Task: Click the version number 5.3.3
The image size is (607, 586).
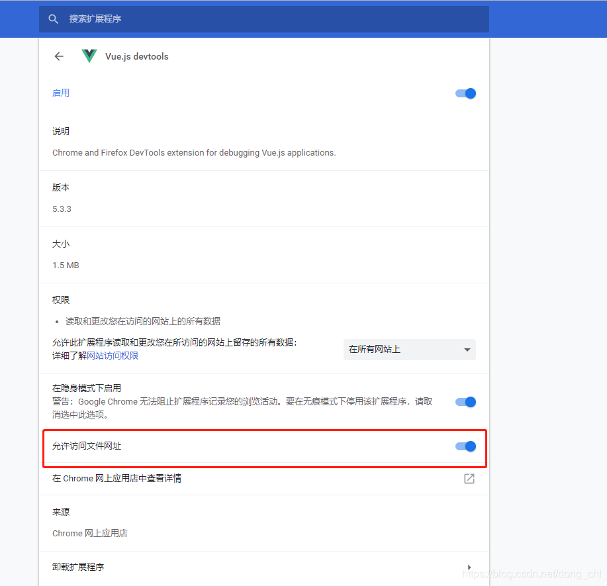Action: click(x=62, y=209)
